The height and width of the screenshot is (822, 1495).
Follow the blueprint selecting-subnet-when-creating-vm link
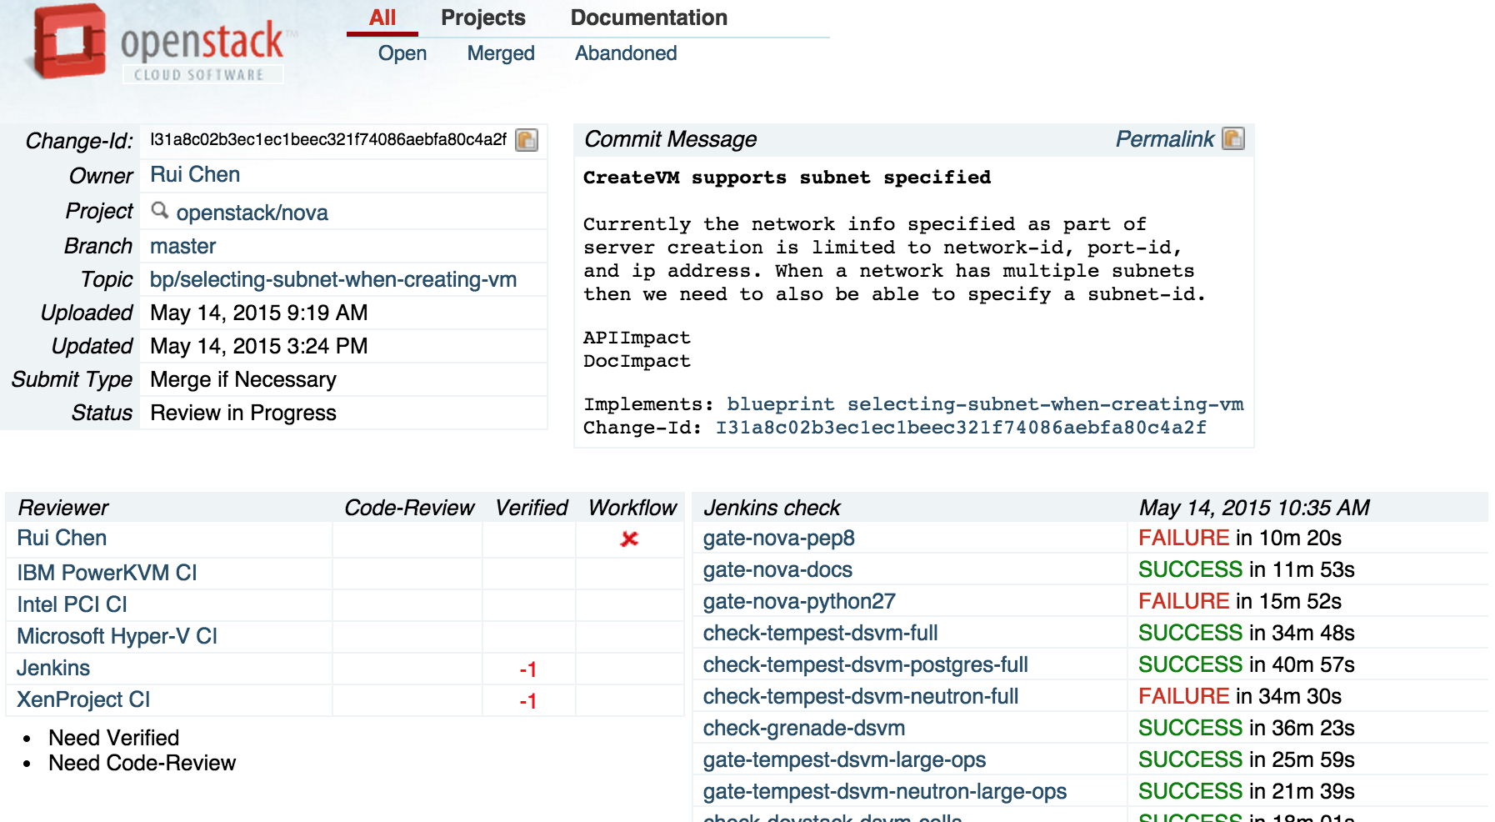(x=984, y=404)
